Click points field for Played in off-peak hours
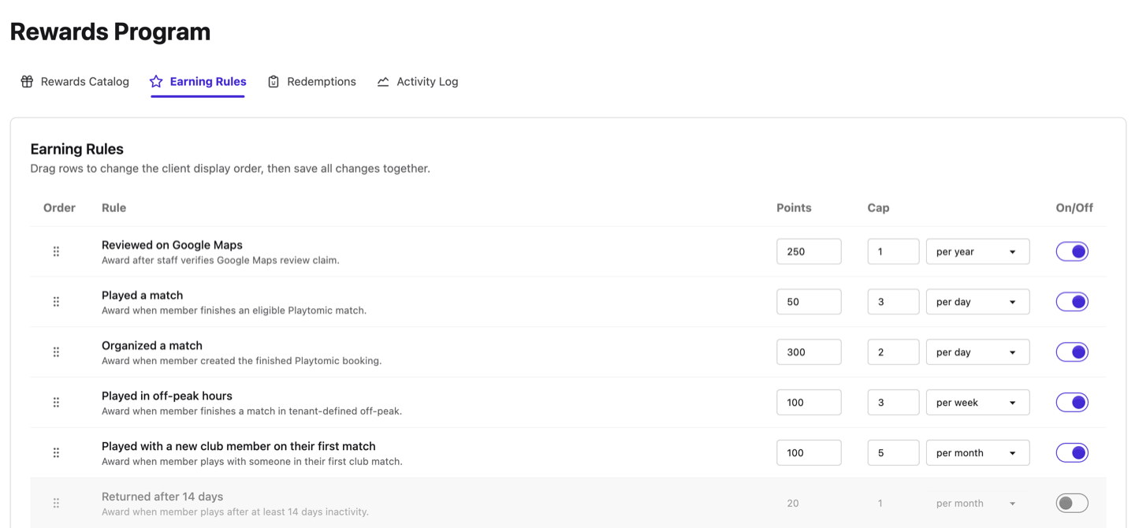This screenshot has height=528, width=1135. coord(809,403)
